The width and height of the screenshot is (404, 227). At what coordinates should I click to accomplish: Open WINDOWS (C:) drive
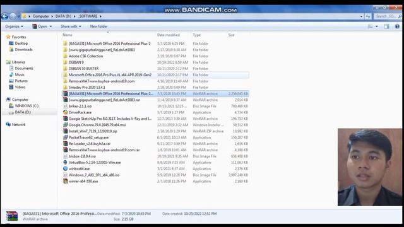[27, 106]
